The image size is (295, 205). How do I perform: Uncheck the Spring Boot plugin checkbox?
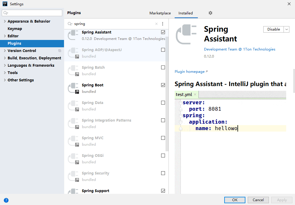[x=163, y=85]
